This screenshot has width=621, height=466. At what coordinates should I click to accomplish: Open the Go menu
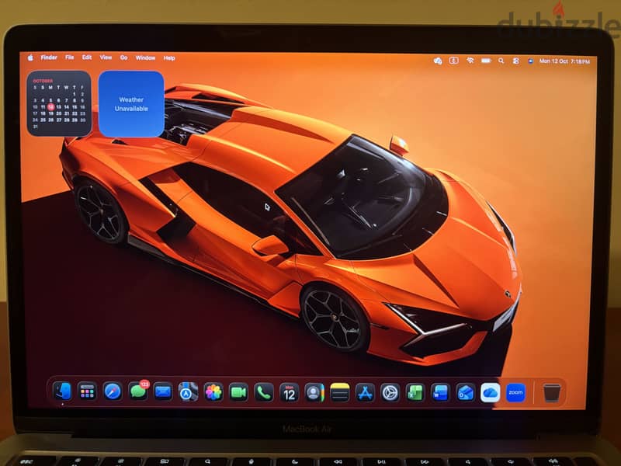[x=123, y=57]
